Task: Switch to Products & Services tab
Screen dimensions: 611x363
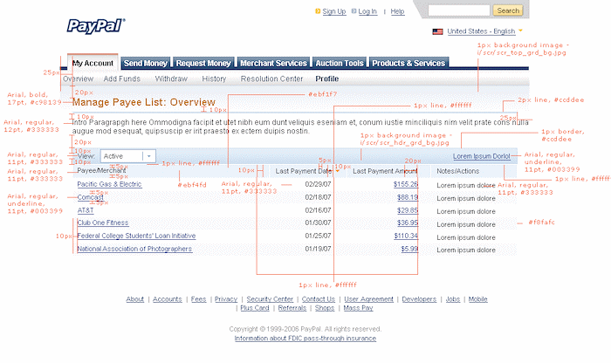Action: (x=408, y=63)
